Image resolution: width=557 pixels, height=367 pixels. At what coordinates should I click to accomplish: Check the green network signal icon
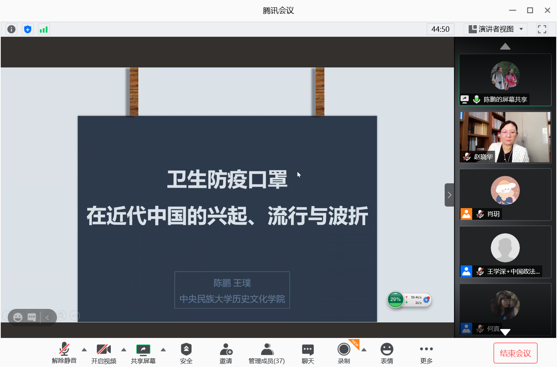click(44, 29)
